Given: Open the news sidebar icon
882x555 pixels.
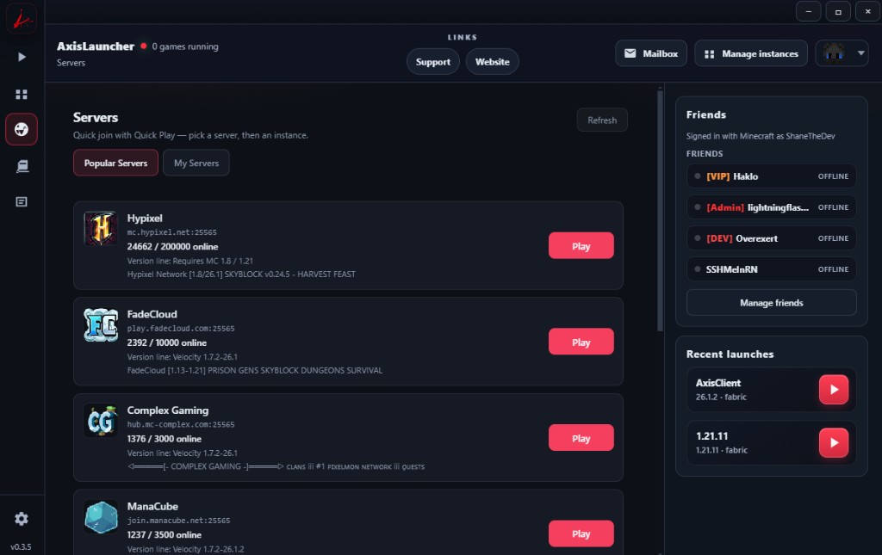Looking at the screenshot, I should [22, 201].
